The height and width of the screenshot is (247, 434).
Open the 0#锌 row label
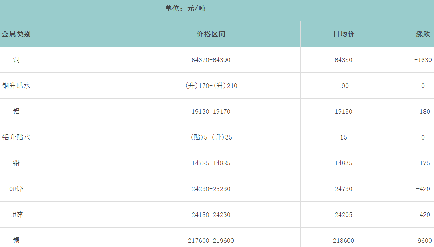(x=16, y=189)
